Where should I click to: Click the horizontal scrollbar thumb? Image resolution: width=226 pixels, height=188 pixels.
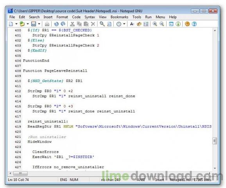click(x=20, y=173)
